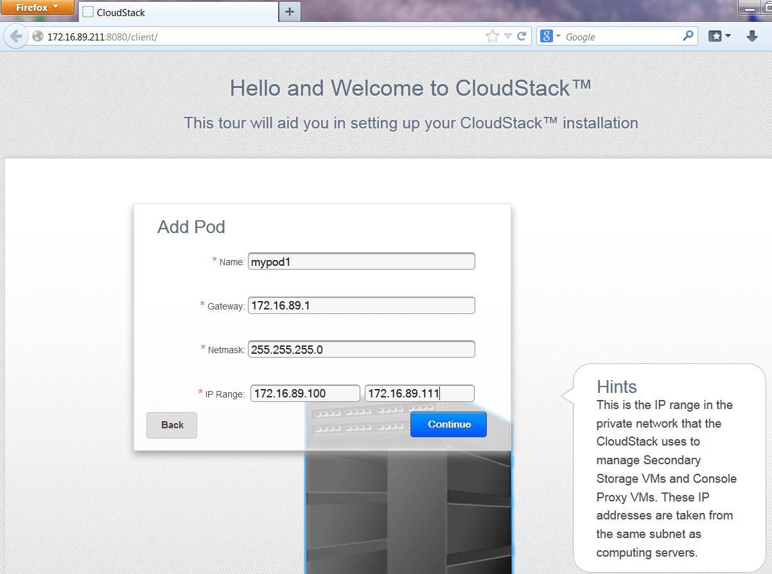Click the IP Range start field

305,394
